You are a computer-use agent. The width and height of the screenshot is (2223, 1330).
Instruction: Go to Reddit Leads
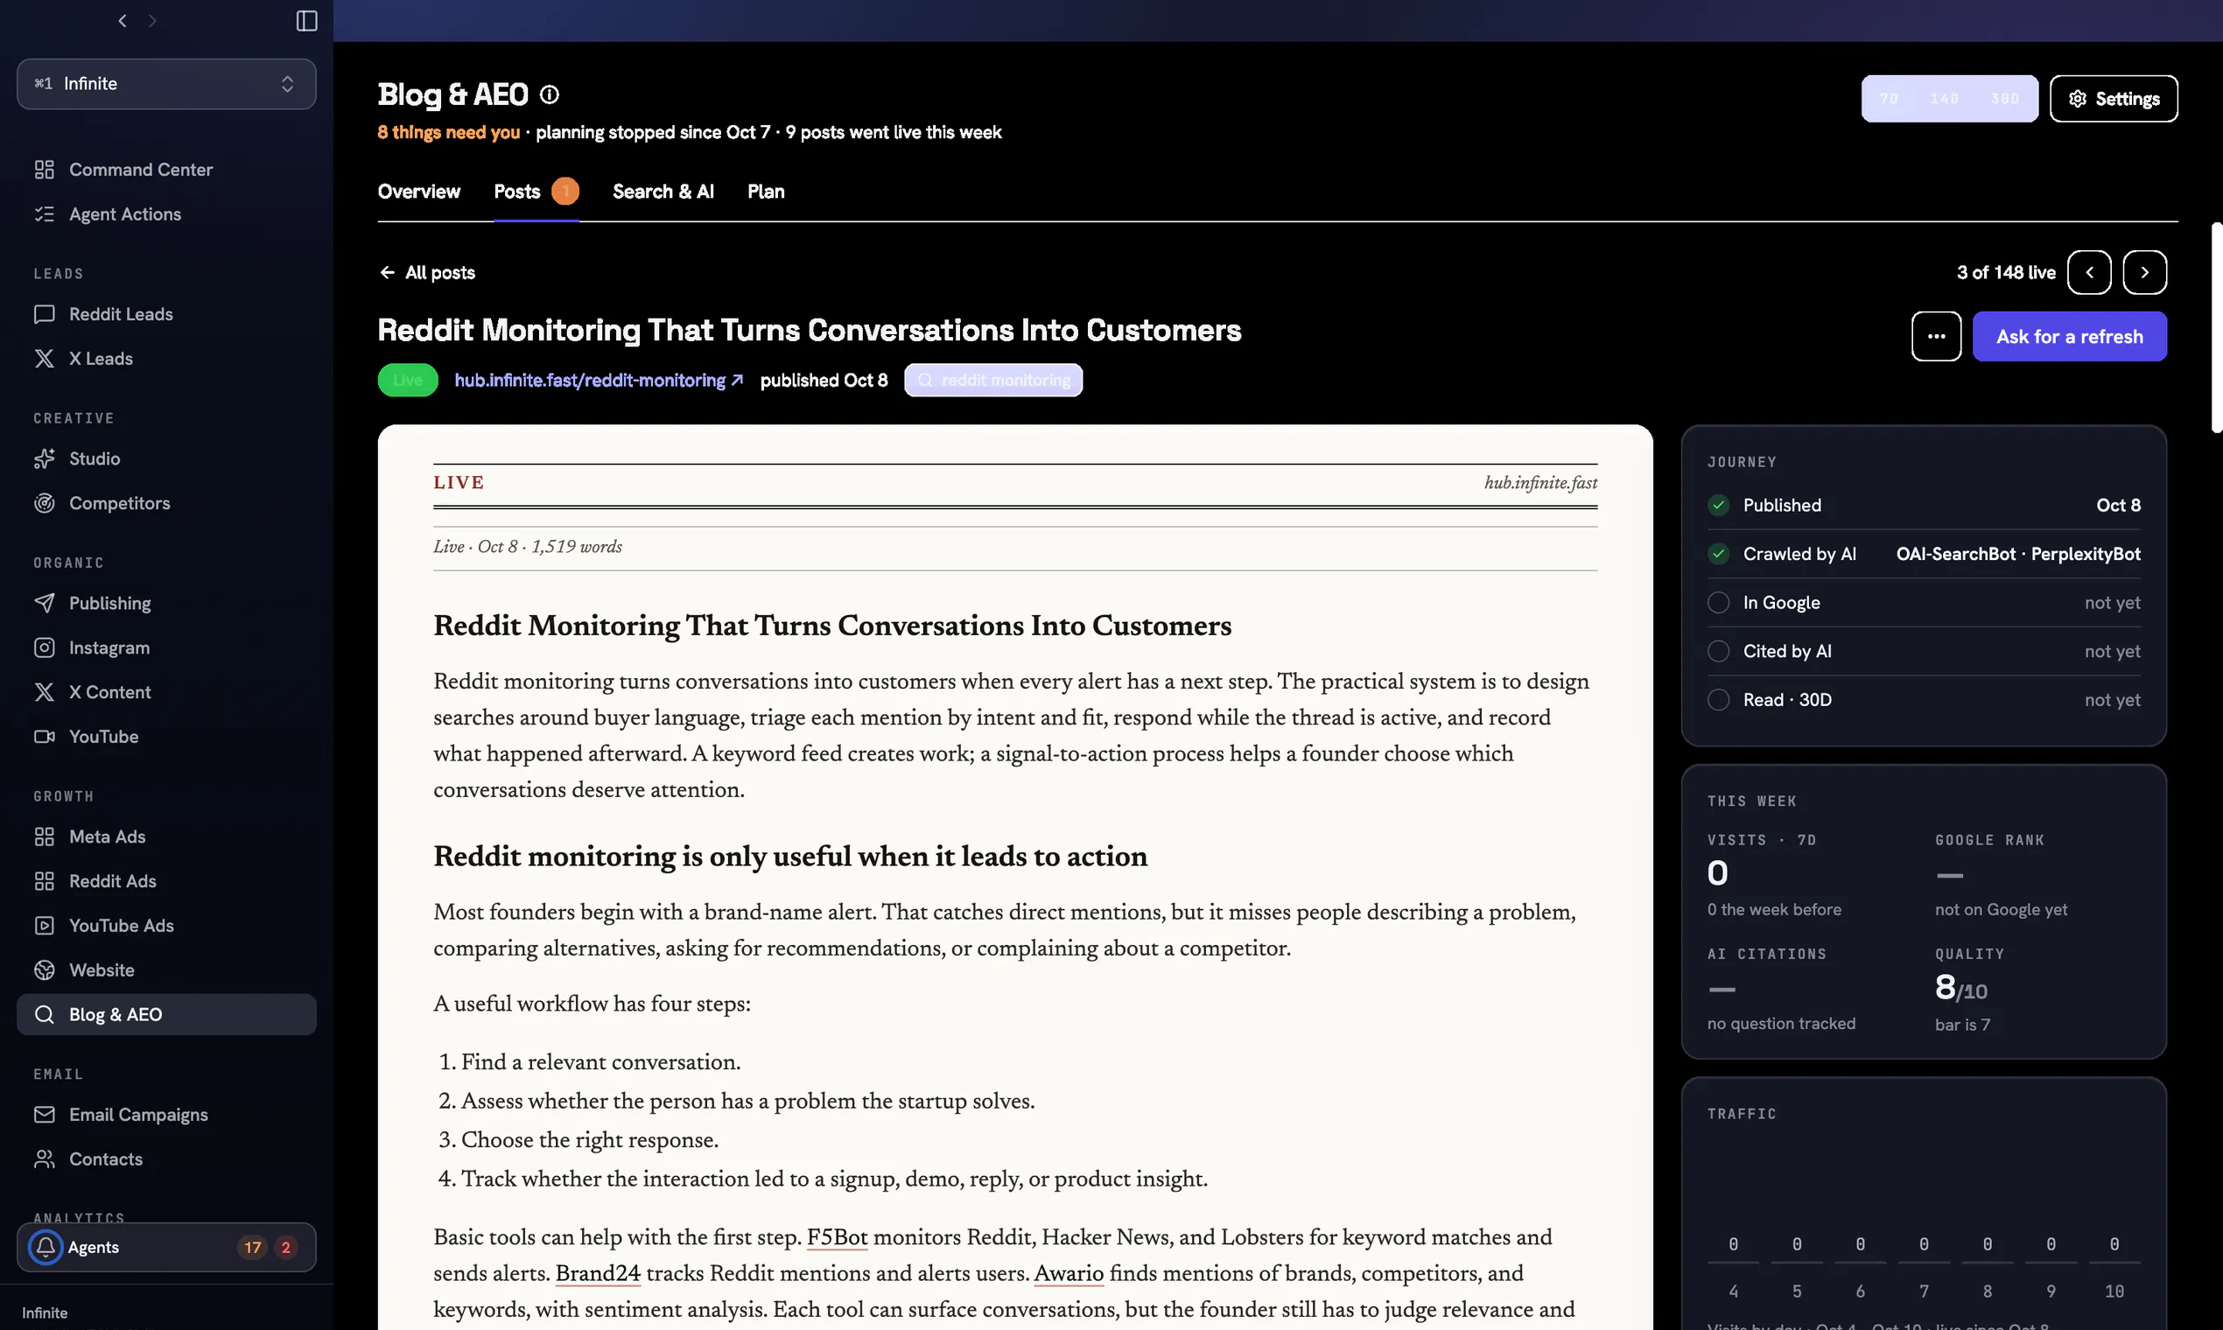point(166,313)
